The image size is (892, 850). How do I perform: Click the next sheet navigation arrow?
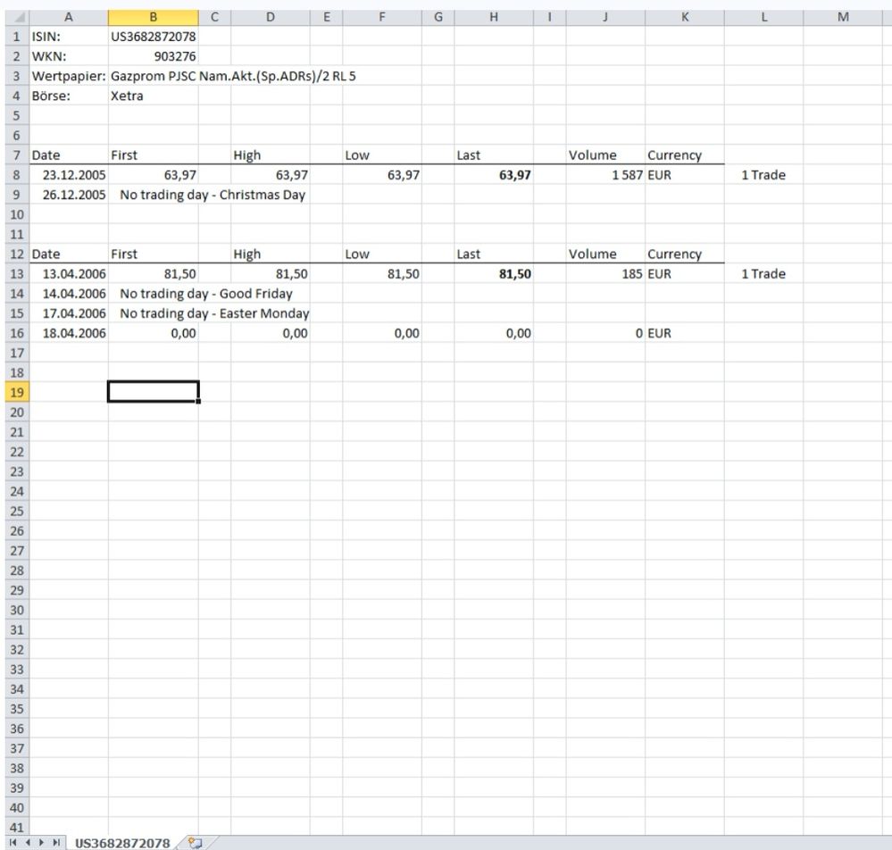(x=43, y=843)
